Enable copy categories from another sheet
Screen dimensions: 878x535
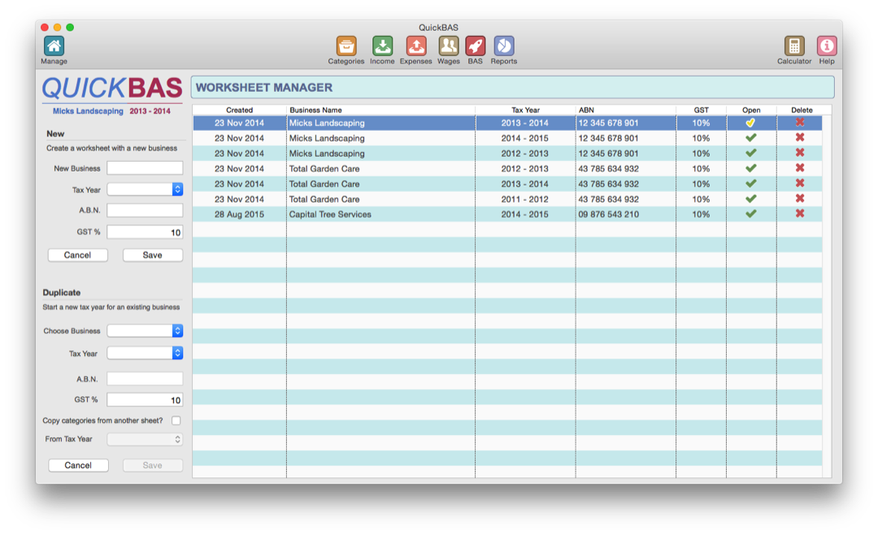click(x=175, y=420)
